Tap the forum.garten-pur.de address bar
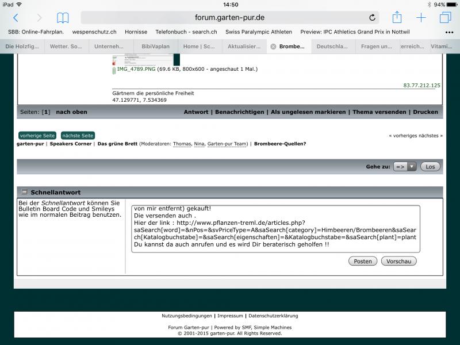Screen dimensions: 460x345 (230, 18)
